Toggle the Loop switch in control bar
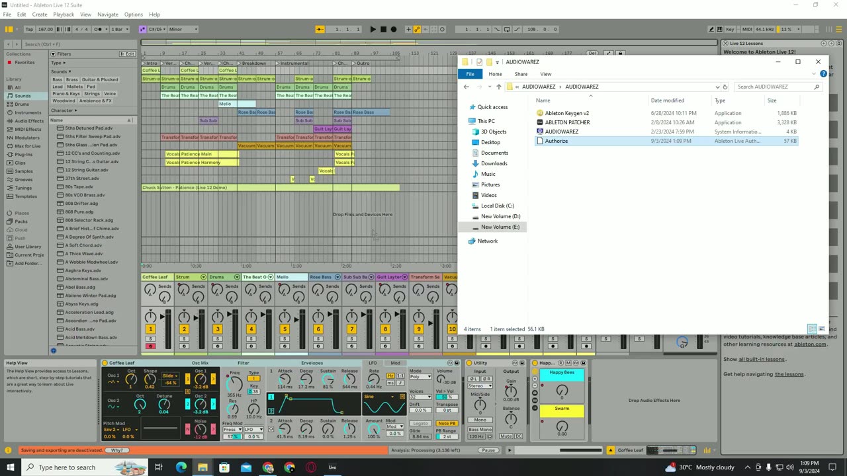Image resolution: width=847 pixels, height=476 pixels. [506, 29]
